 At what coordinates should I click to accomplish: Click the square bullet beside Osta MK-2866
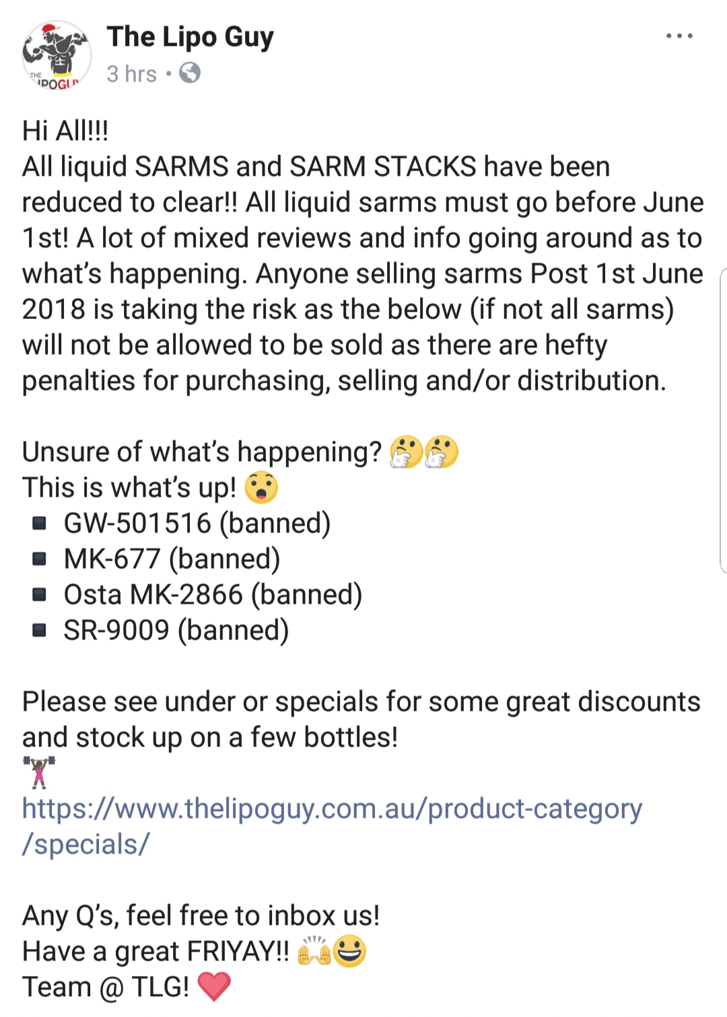[40, 594]
